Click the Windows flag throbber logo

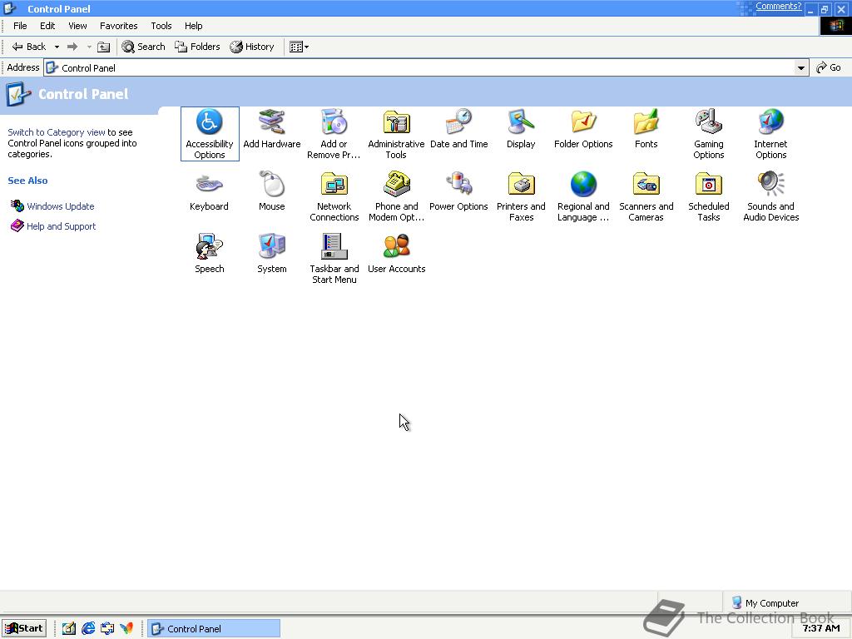[835, 26]
